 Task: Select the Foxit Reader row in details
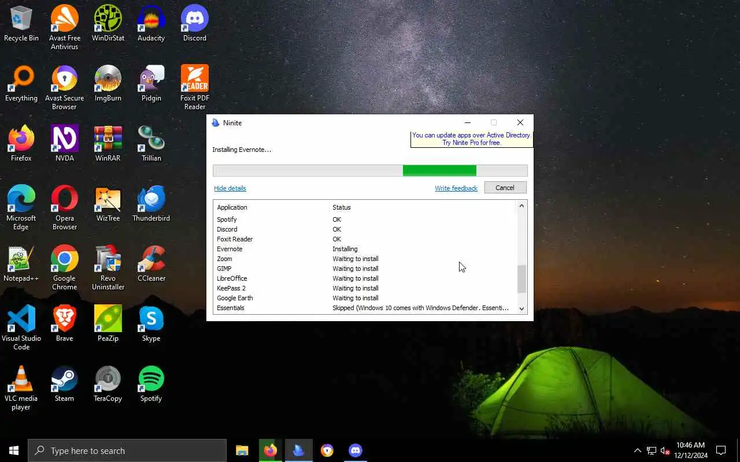(x=364, y=239)
